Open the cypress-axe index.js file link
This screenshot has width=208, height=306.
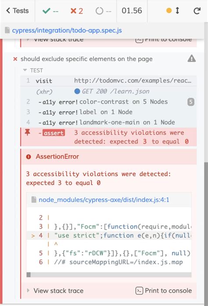(x=104, y=200)
